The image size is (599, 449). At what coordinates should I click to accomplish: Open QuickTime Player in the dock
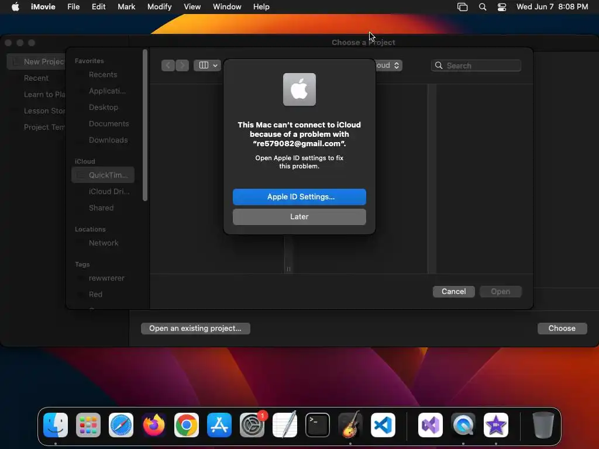(x=463, y=424)
